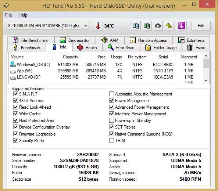Click the File Benchmark tab icon
218x191 pixels.
pyautogui.click(x=15, y=40)
